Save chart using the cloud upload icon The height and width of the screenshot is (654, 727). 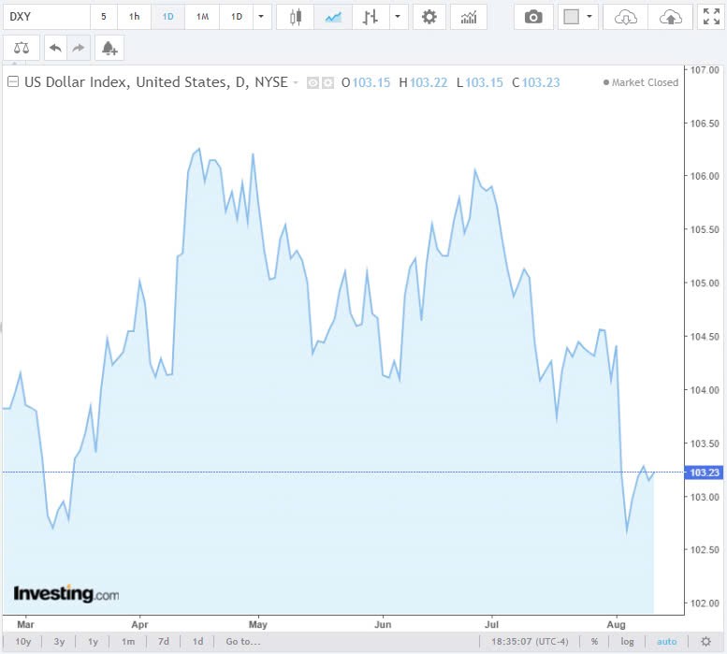(x=671, y=17)
